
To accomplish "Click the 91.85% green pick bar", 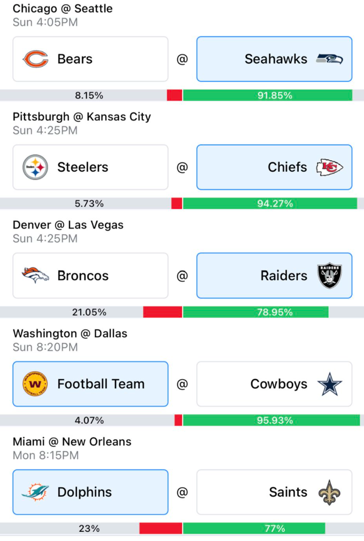I will pyautogui.click(x=268, y=95).
